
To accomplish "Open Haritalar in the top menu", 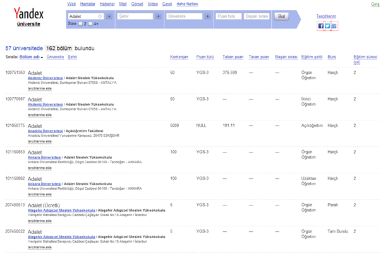I will click(88, 4).
